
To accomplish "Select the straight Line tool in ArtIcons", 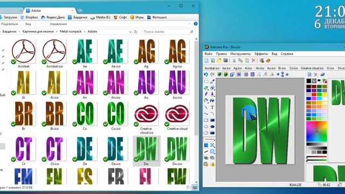I will [x=206, y=108].
